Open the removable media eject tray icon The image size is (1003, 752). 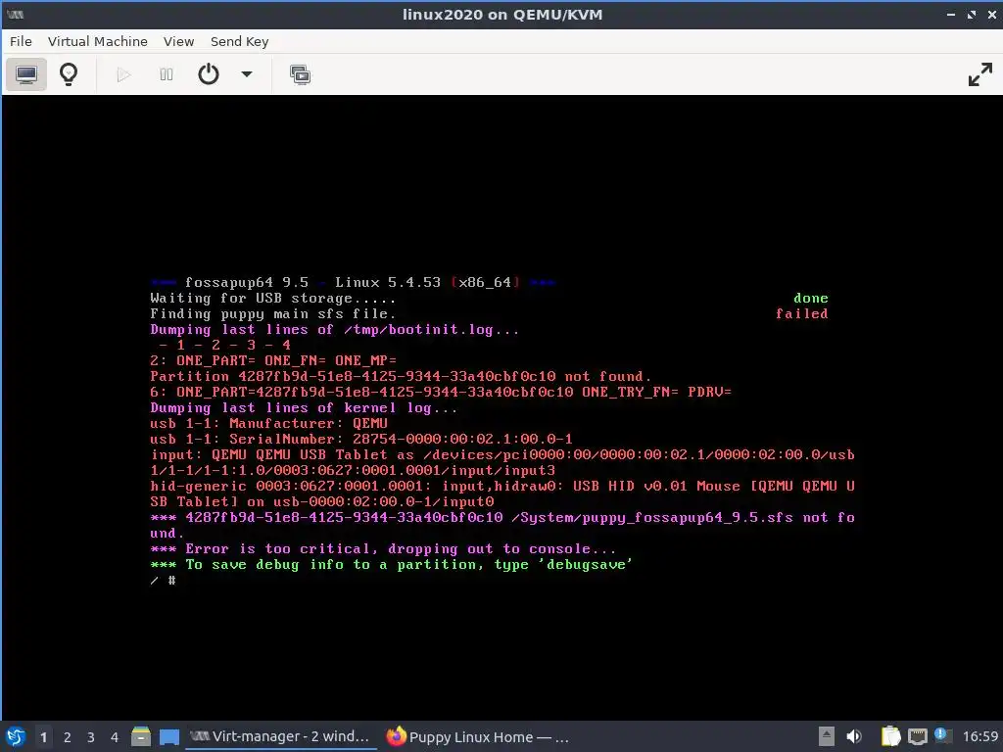[827, 736]
